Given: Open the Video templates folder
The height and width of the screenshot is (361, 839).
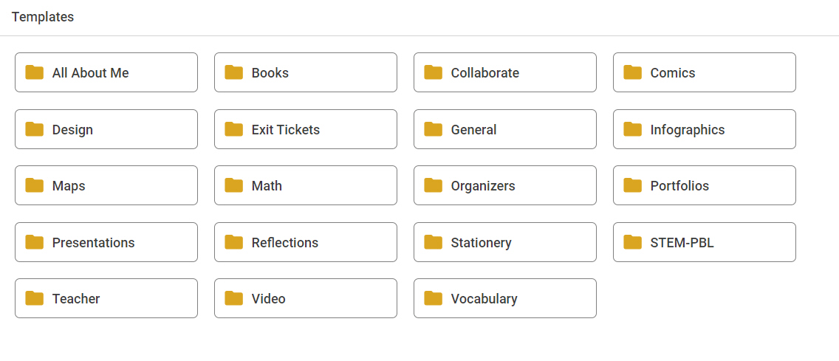Looking at the screenshot, I should (306, 298).
